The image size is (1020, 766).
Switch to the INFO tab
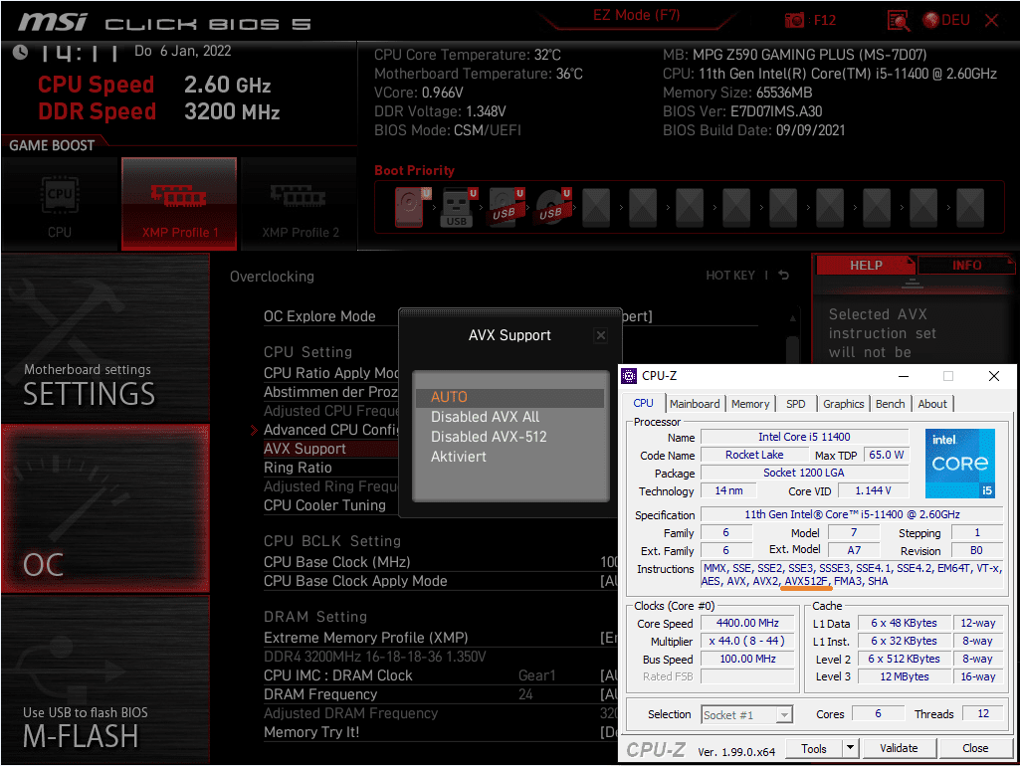[x=966, y=266]
